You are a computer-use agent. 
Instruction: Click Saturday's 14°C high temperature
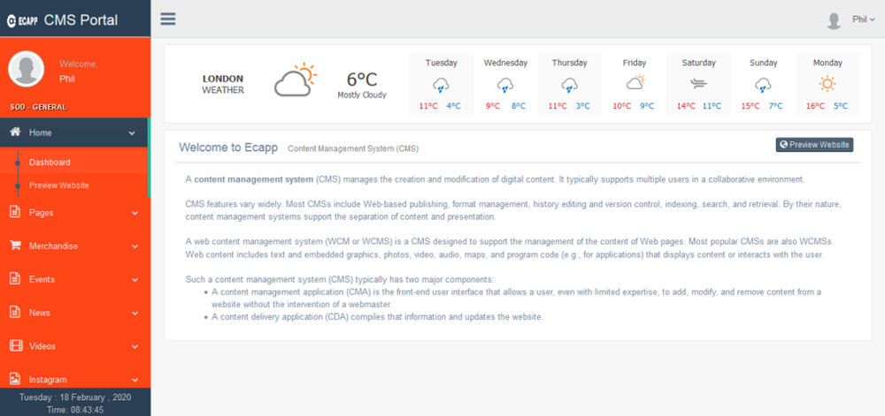(686, 106)
